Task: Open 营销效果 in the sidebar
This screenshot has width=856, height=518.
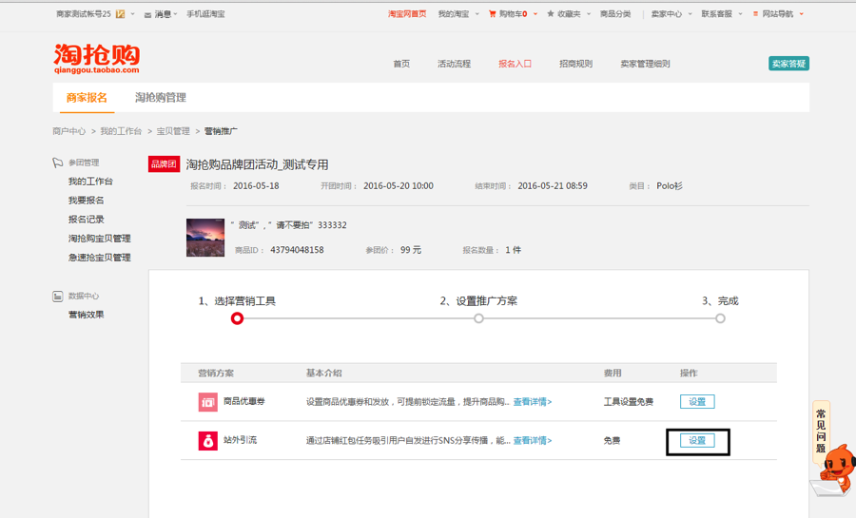Action: click(x=86, y=315)
